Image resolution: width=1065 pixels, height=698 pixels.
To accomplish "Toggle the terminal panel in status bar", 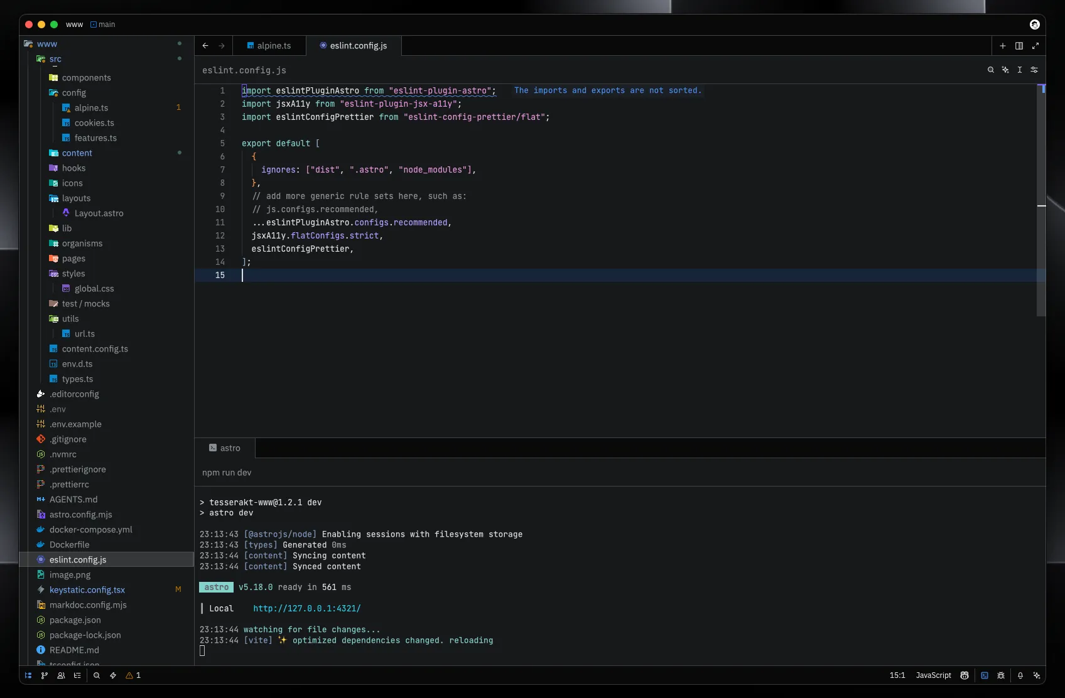I will click(985, 675).
